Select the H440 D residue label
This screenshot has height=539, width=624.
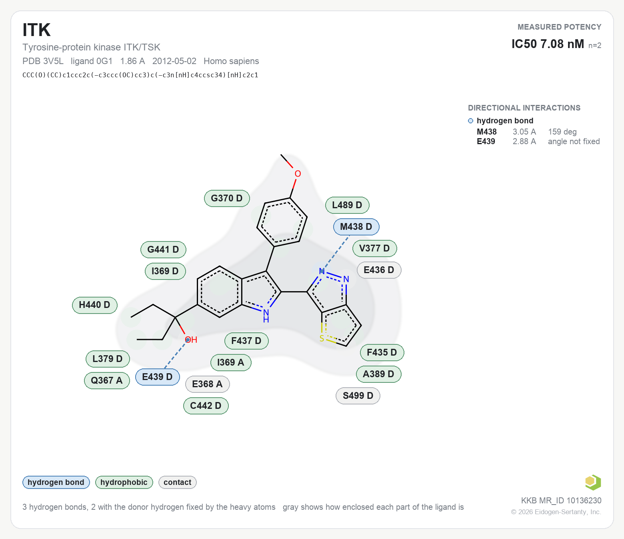[94, 305]
